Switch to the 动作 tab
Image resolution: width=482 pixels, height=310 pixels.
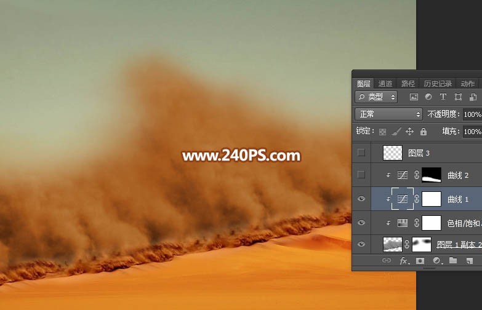coord(468,84)
